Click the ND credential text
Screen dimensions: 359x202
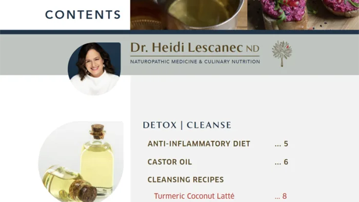pos(252,49)
